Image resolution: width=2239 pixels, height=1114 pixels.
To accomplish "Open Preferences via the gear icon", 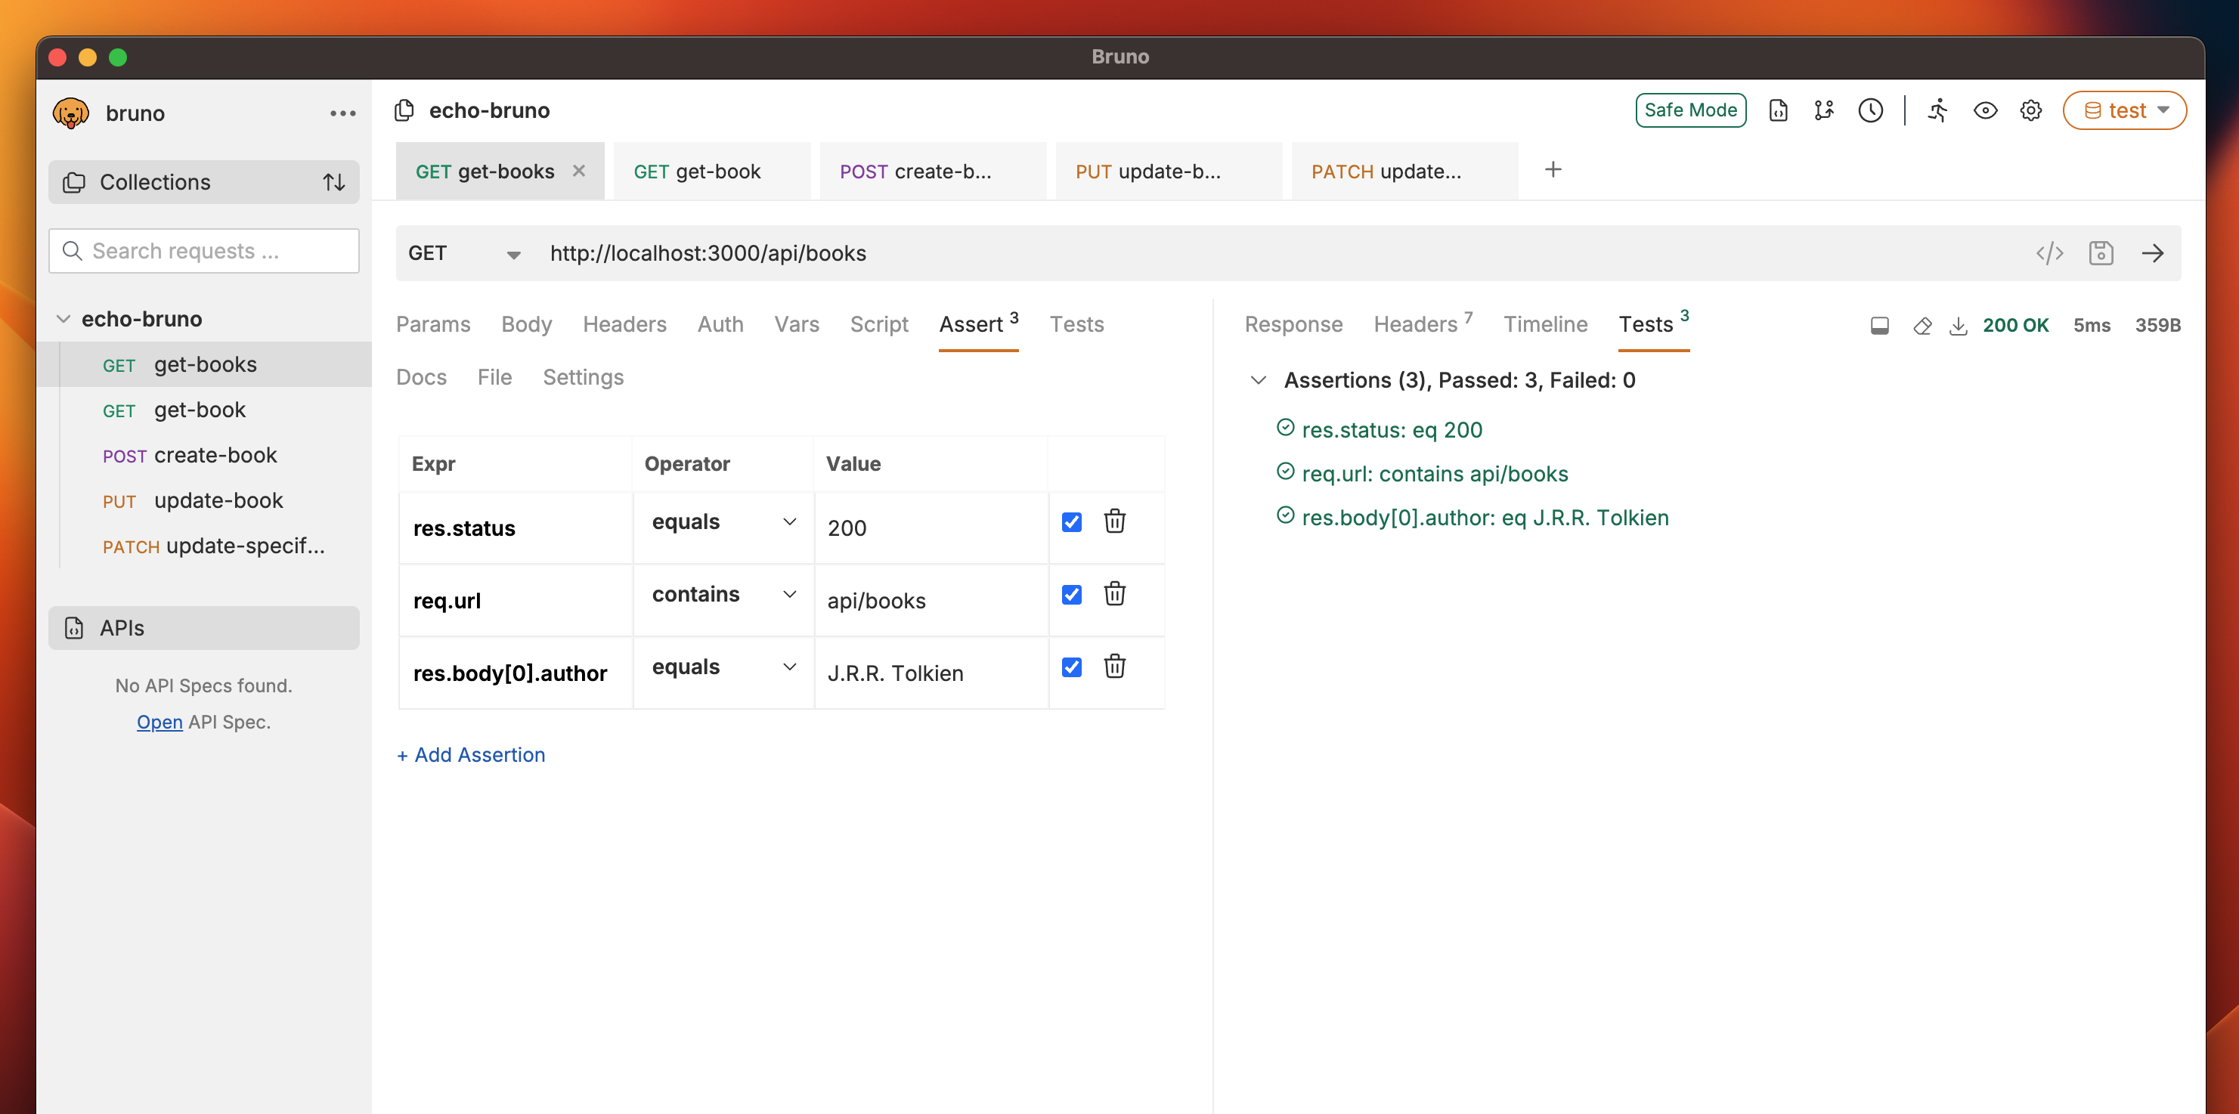I will [2030, 110].
